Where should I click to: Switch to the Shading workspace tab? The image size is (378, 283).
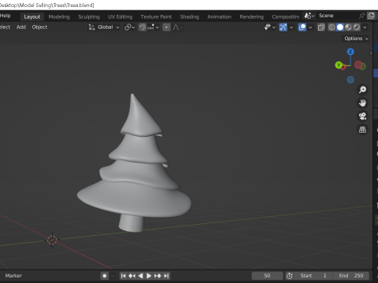click(x=190, y=17)
